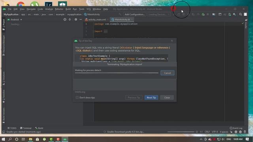253x142 pixels.
Task: Check the Don't show tips checkbox
Action: pos(77,97)
